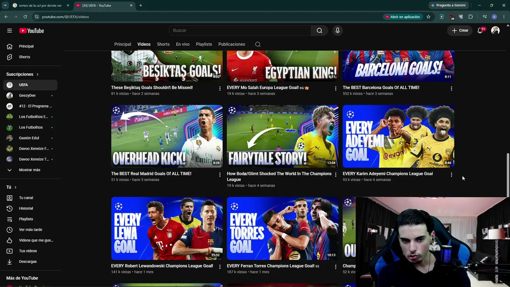Switch to the 'sorteo de la ucl' browser tab
510x287 pixels.
(41, 6)
